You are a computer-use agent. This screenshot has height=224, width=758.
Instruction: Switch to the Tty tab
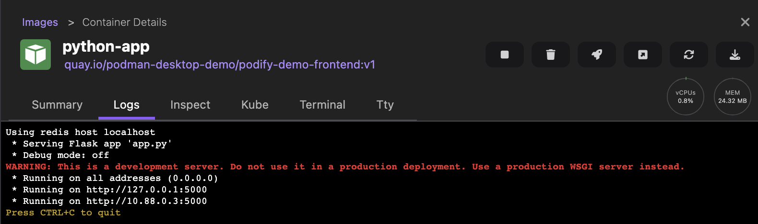click(385, 105)
